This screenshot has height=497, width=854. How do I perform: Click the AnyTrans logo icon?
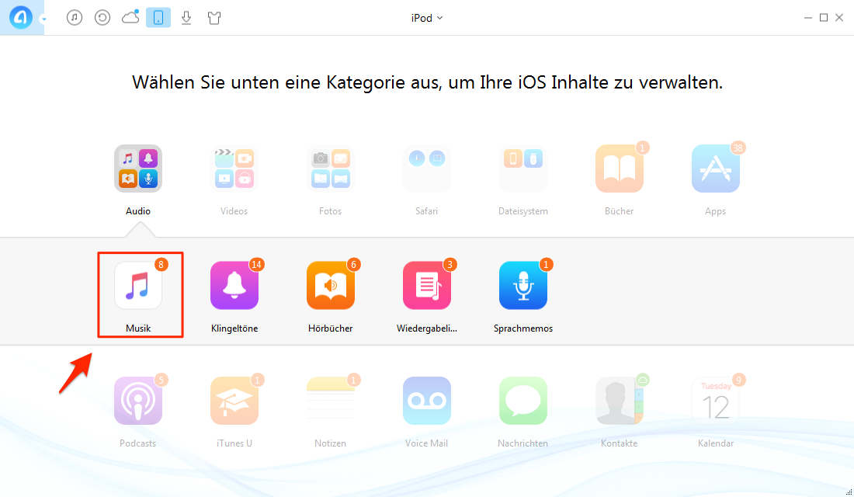click(x=21, y=17)
